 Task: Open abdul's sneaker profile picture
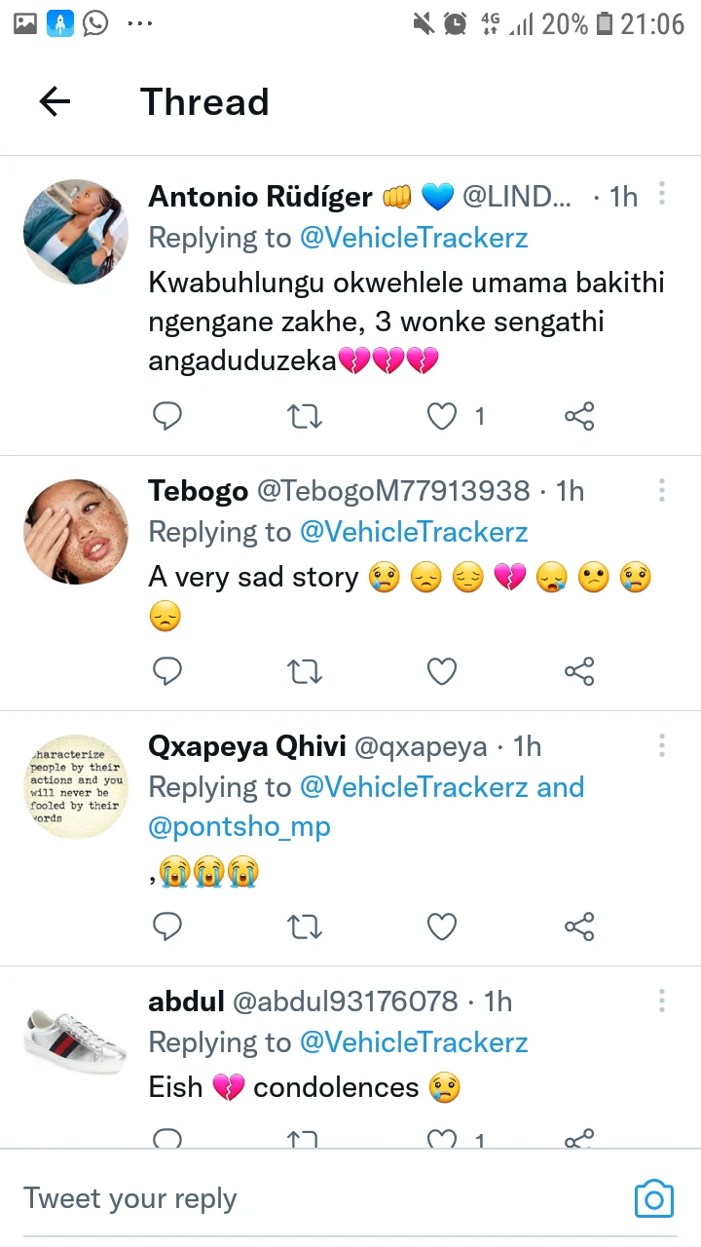click(x=76, y=1042)
